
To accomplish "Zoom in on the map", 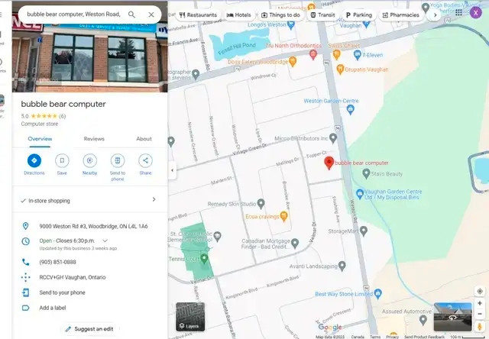I will pyautogui.click(x=480, y=303).
